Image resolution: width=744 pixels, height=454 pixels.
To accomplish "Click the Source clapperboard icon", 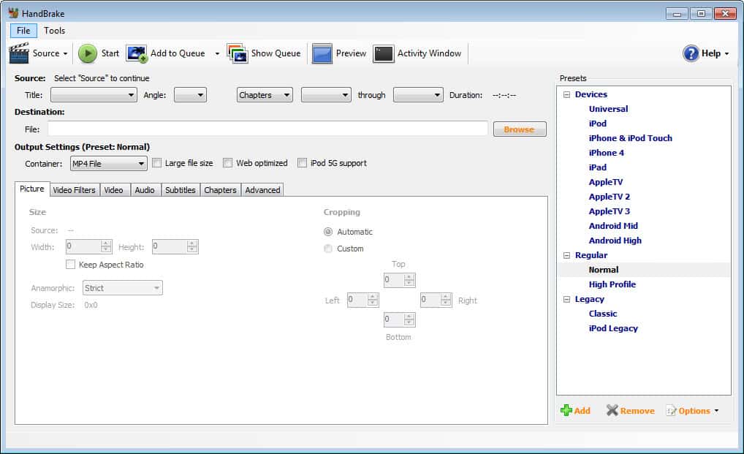I will coord(19,53).
